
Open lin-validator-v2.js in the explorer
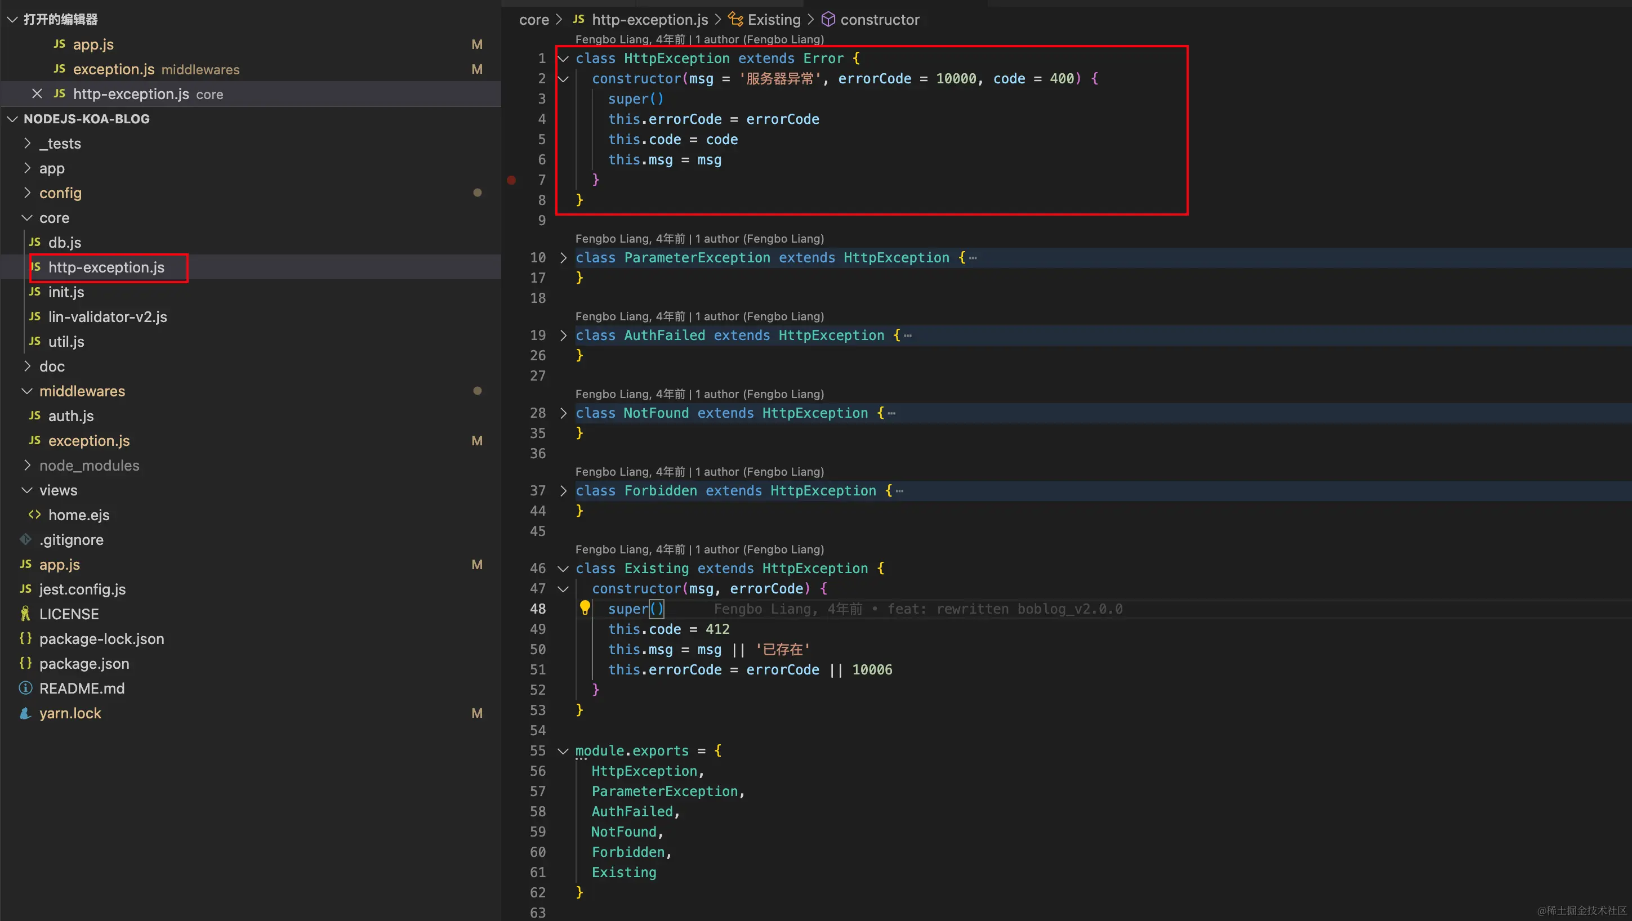[x=108, y=317]
